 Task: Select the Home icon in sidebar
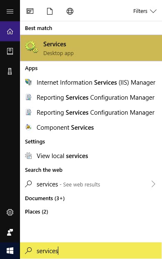pos(10,31)
